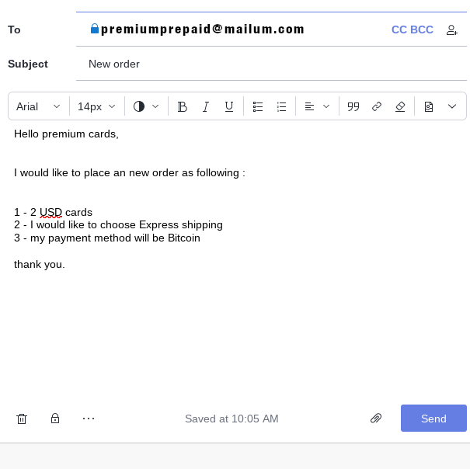
Task: Clear text formatting with eraser icon
Action: [400, 106]
